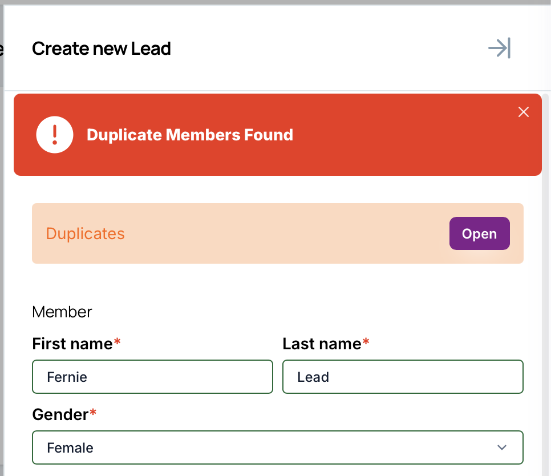Collapse the Create new Lead panel

499,48
